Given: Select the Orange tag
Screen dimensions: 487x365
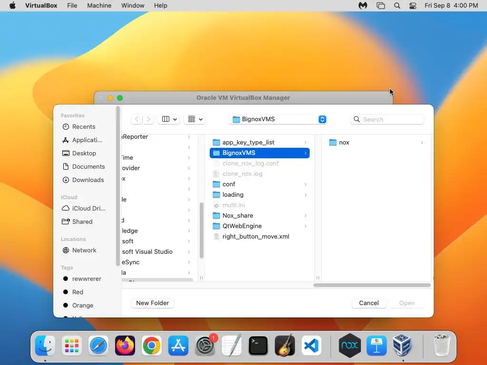Looking at the screenshot, I should pos(83,306).
